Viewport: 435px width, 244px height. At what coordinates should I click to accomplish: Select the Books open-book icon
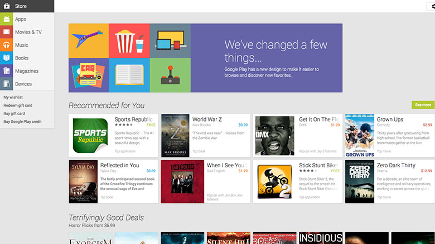[x=6, y=58]
